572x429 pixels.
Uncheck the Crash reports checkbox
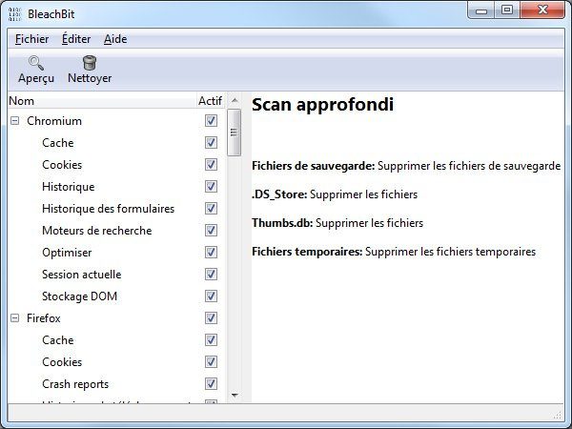tap(211, 384)
